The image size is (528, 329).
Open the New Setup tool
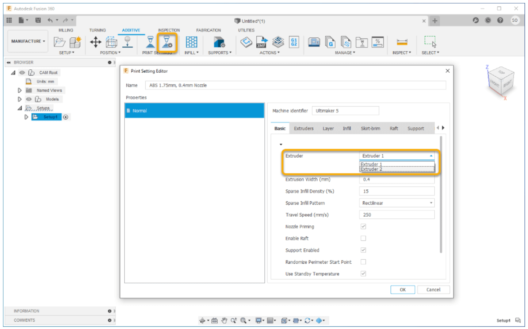pyautogui.click(x=75, y=42)
